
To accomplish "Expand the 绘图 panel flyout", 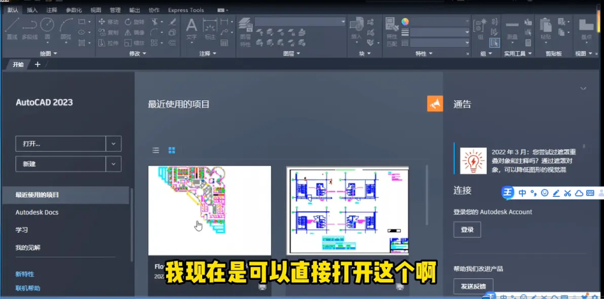I will (x=49, y=54).
